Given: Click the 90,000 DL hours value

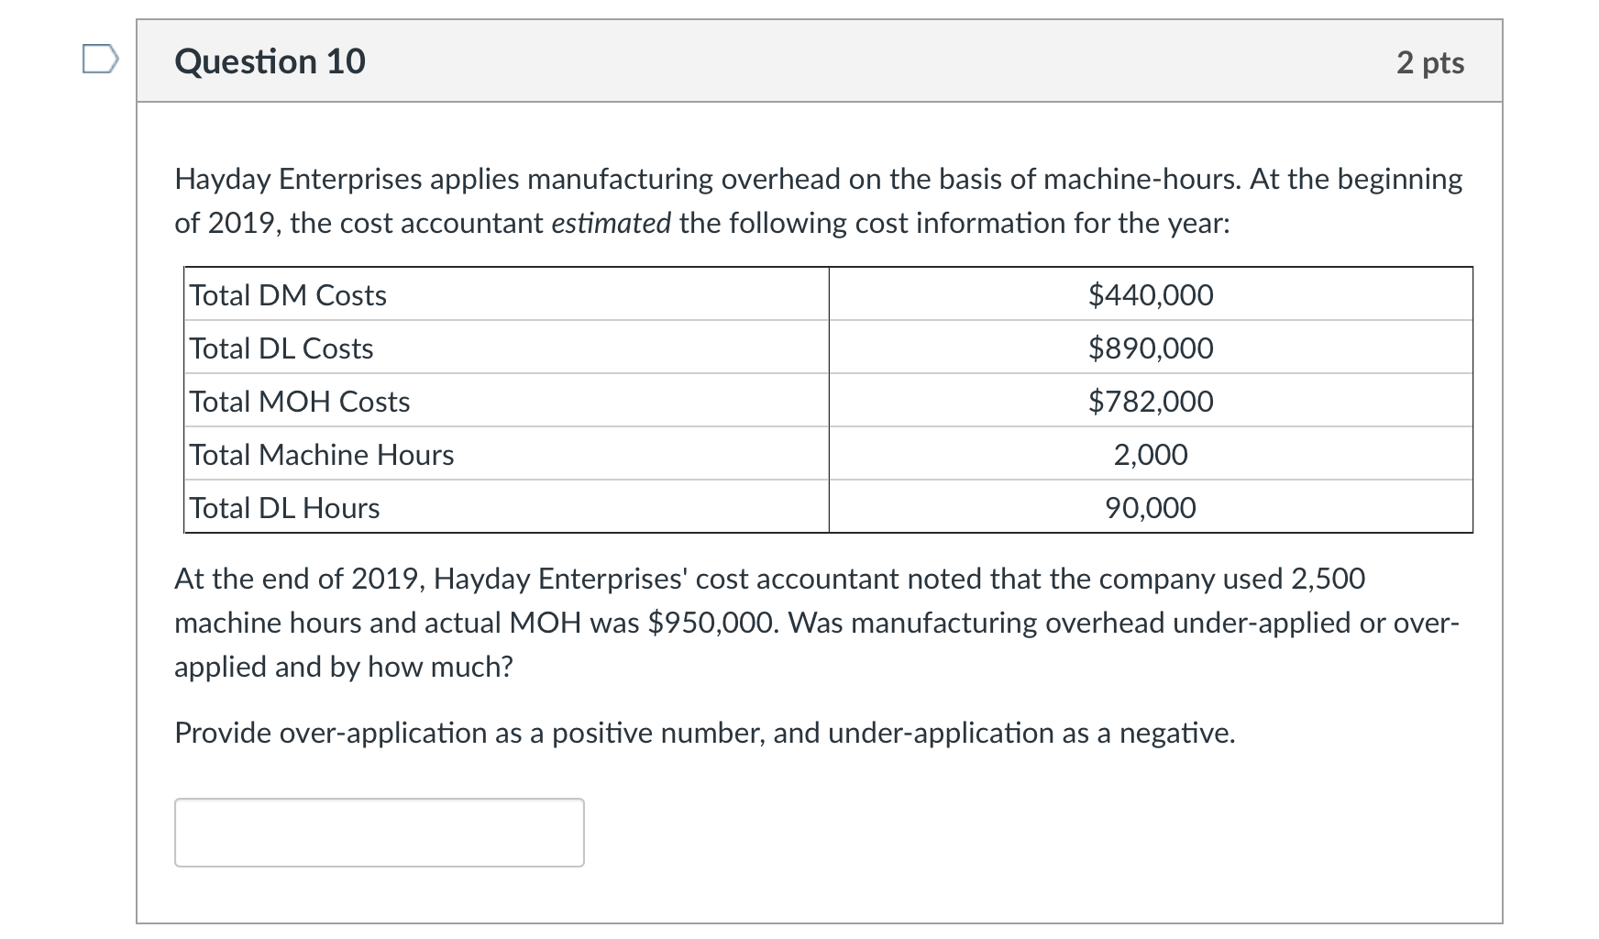Looking at the screenshot, I should click(x=1152, y=507).
